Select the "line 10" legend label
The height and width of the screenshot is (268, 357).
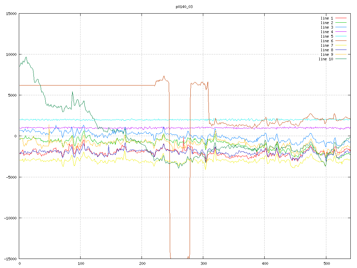[x=326, y=59]
